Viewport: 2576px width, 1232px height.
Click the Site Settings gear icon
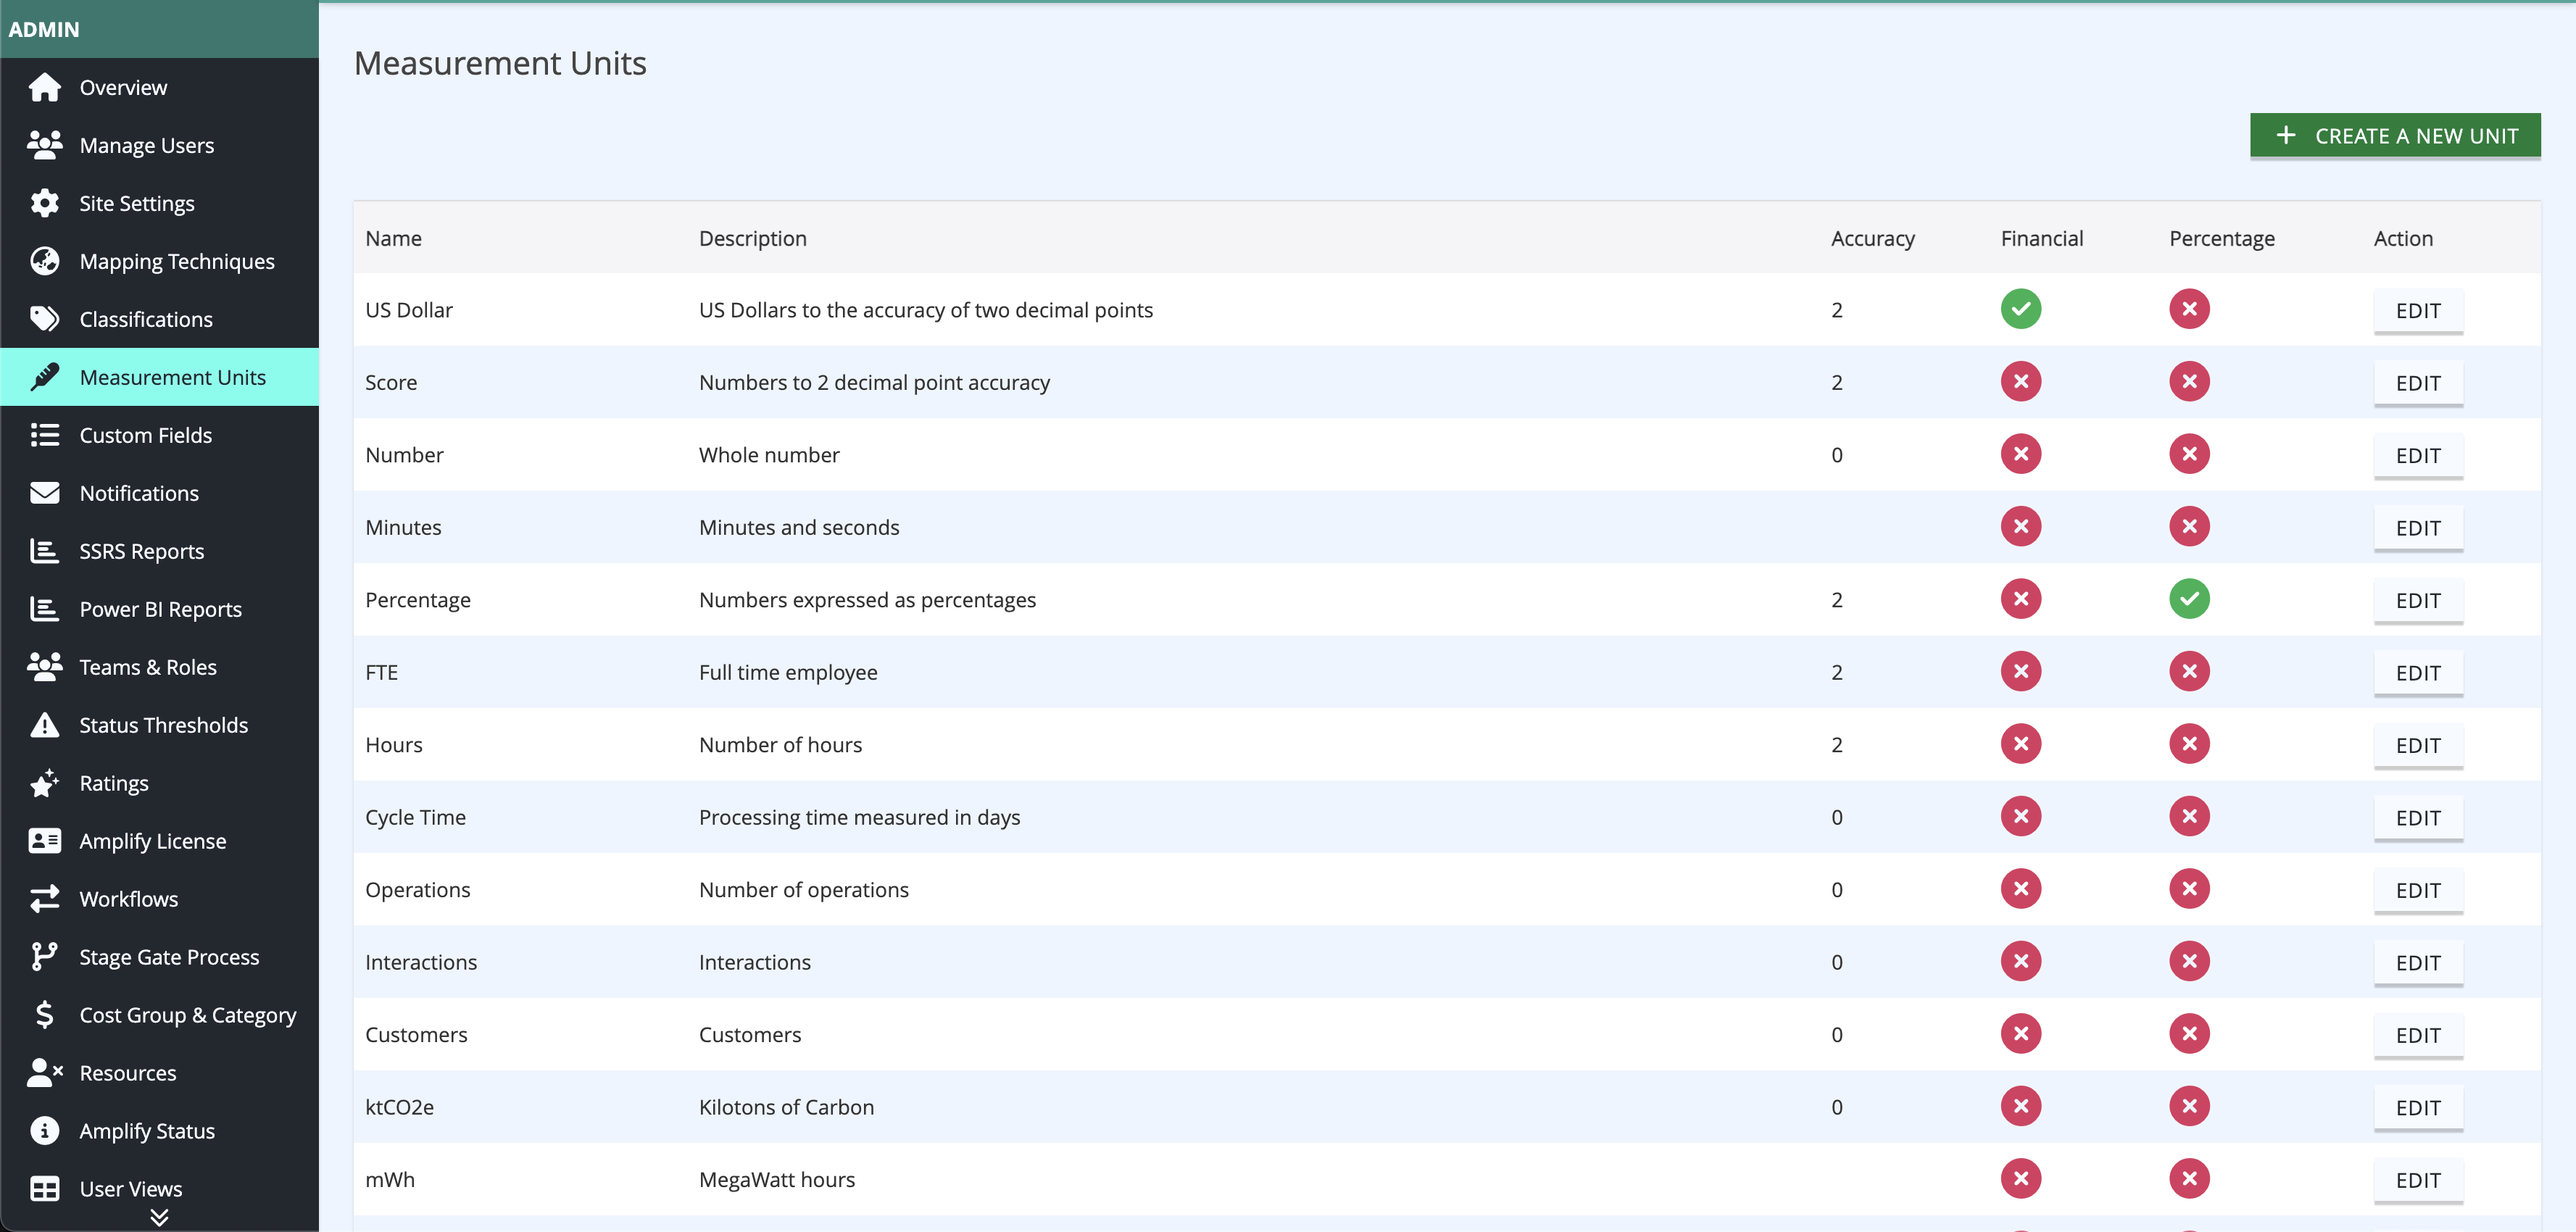(x=44, y=203)
